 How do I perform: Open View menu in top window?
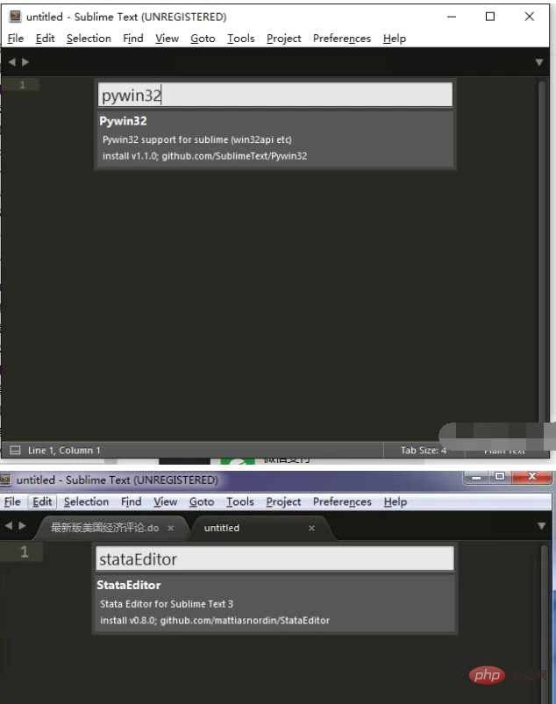tap(167, 39)
